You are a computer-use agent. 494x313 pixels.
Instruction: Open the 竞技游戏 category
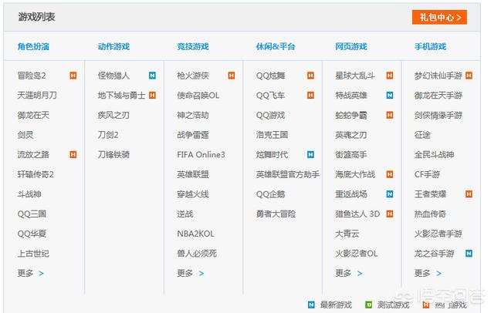pos(193,46)
